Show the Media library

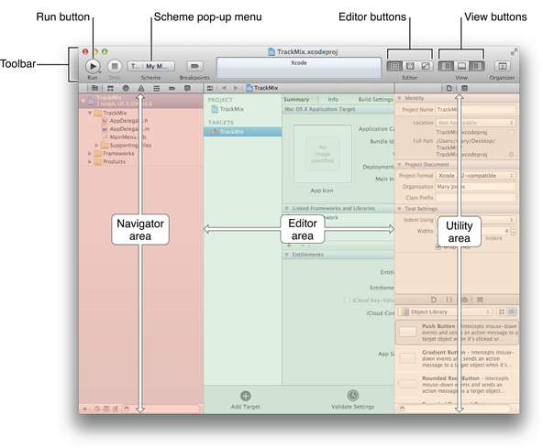coord(480,300)
